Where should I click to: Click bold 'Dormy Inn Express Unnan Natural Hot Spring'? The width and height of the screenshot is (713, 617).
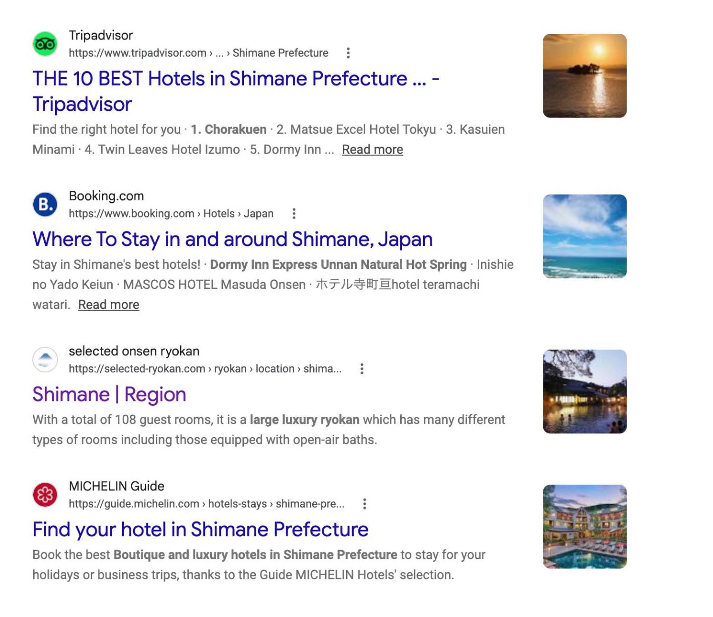[x=338, y=264]
